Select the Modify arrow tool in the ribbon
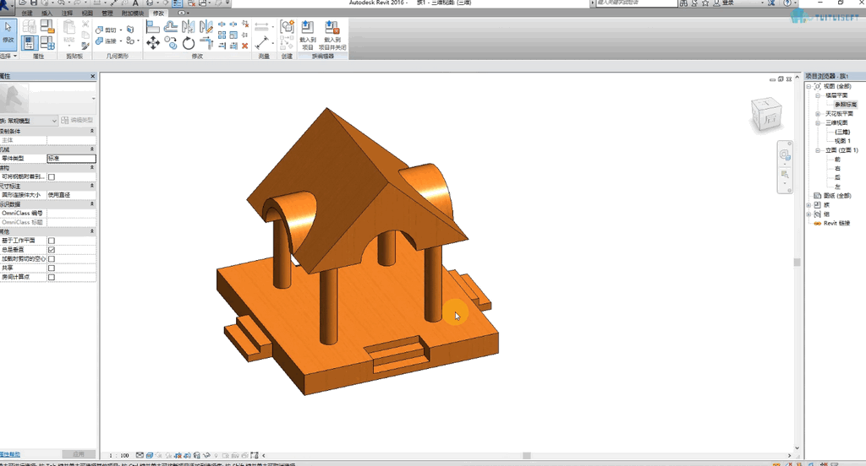The height and width of the screenshot is (466, 866). (x=8, y=33)
